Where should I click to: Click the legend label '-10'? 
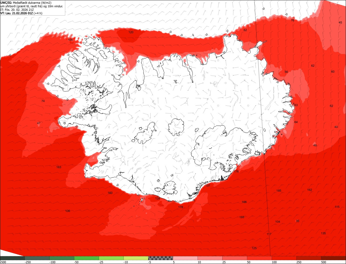point(126,262)
